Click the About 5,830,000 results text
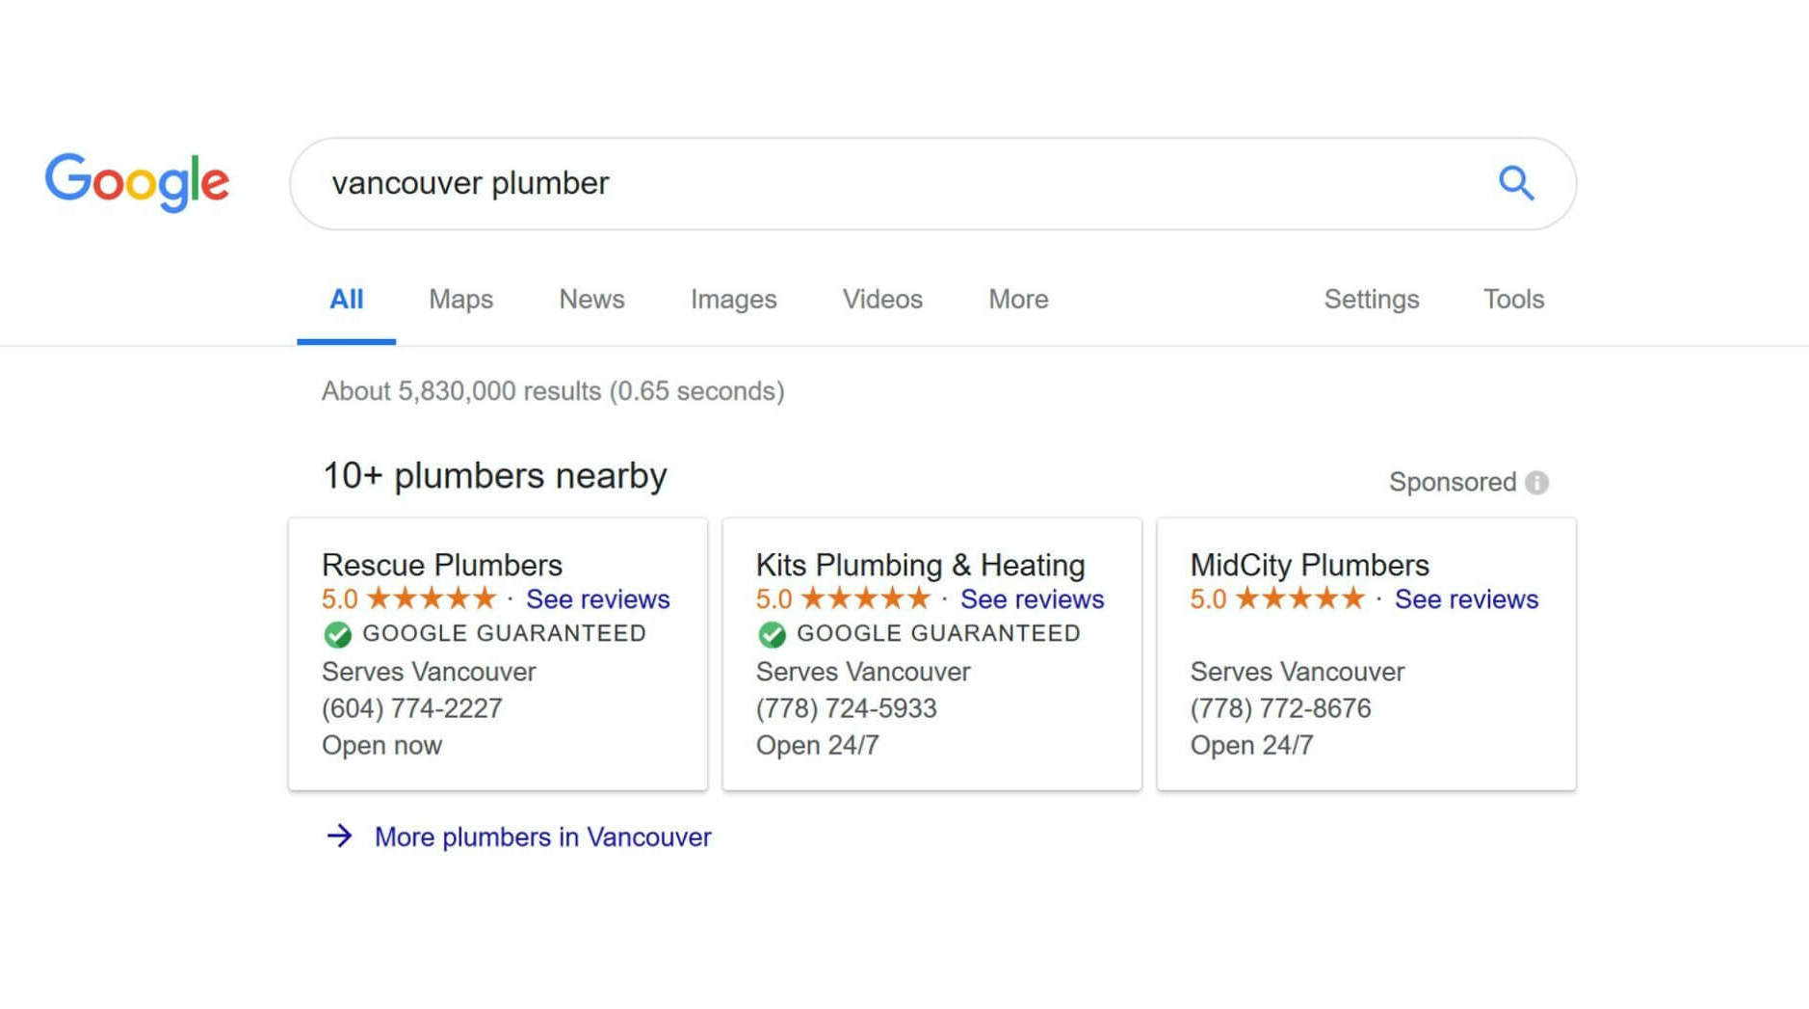This screenshot has width=1809, height=1009. [553, 391]
